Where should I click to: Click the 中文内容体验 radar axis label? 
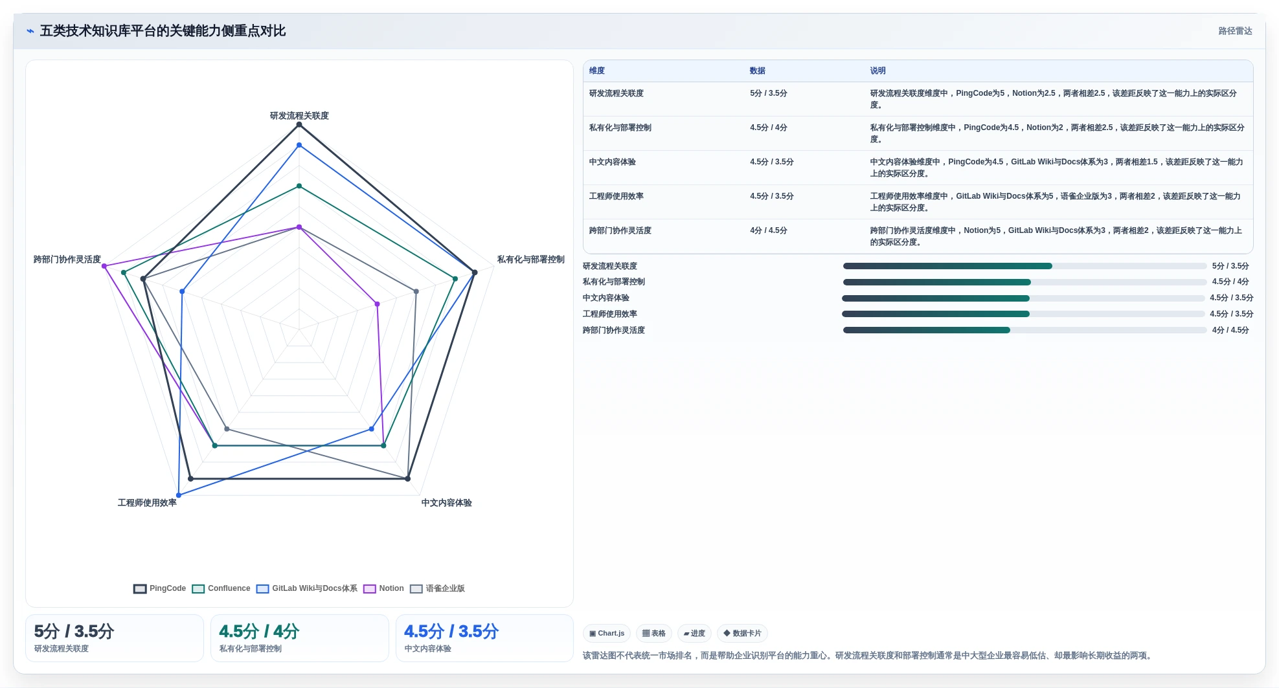point(447,503)
